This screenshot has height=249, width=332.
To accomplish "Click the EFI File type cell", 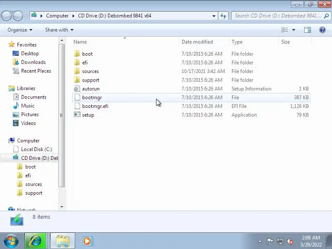I will pyautogui.click(x=239, y=106).
